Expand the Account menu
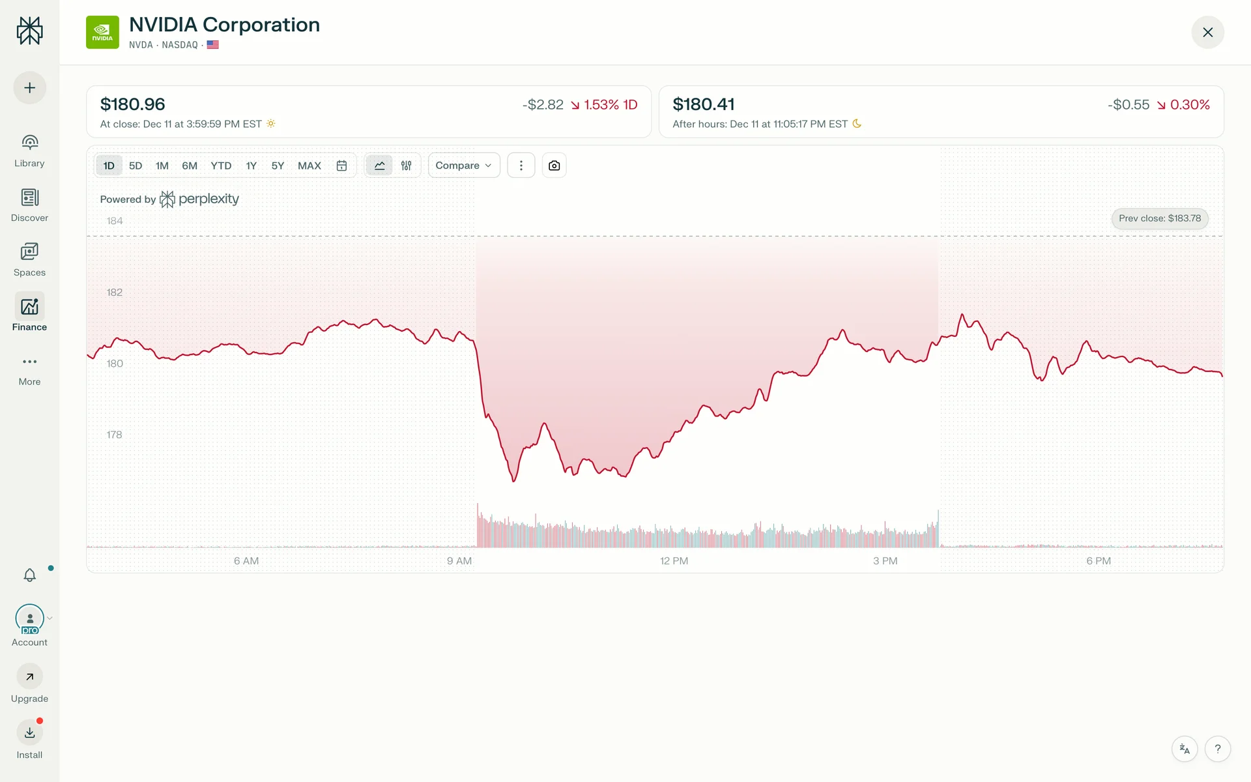The image size is (1251, 782). point(30,619)
